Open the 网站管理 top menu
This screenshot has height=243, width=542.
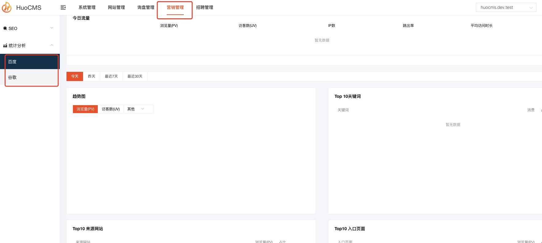116,7
